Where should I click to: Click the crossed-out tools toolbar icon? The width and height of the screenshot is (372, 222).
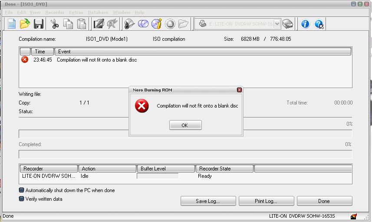point(112,24)
